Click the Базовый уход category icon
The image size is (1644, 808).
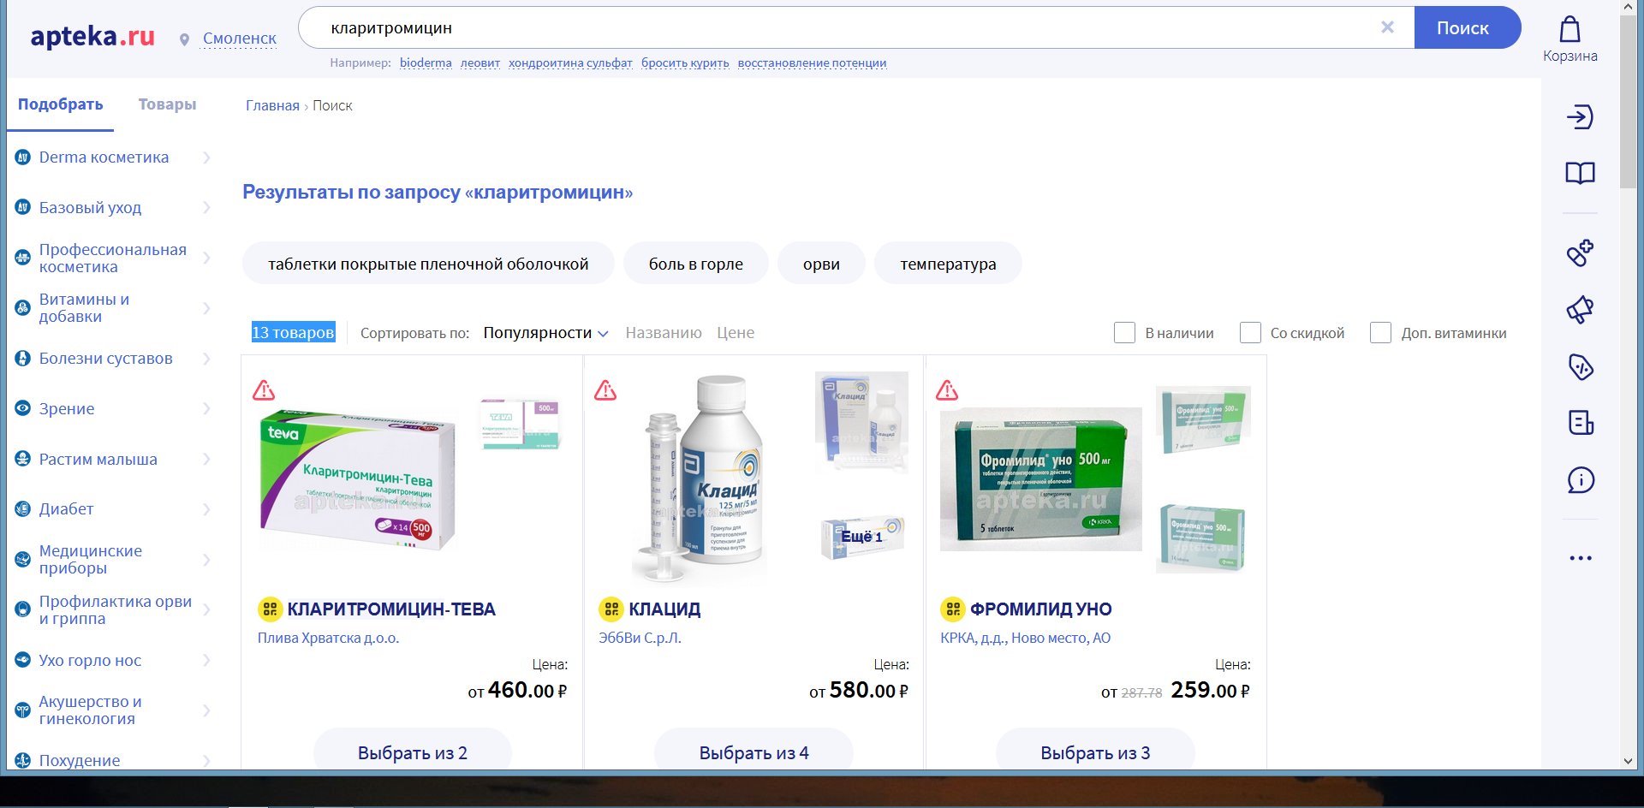point(23,207)
